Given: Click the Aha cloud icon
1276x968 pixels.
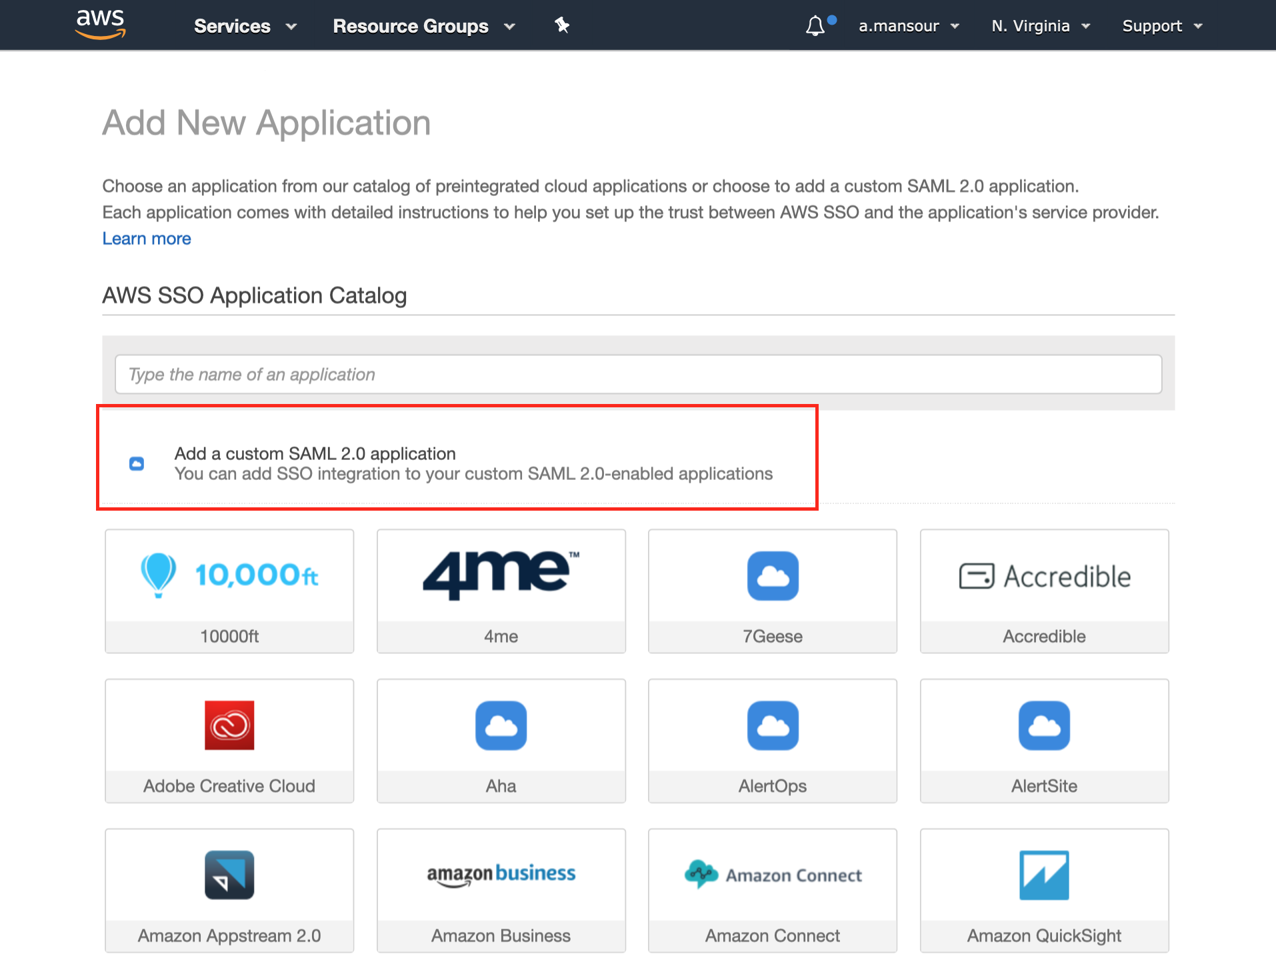Looking at the screenshot, I should pos(501,725).
